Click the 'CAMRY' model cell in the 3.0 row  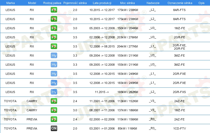coord(32,110)
